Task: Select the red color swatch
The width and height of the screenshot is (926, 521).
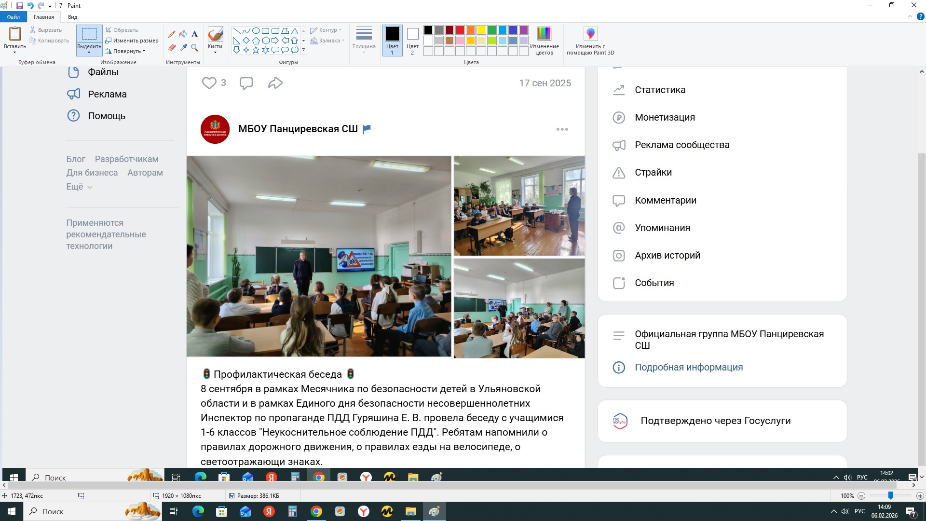Action: (x=459, y=29)
